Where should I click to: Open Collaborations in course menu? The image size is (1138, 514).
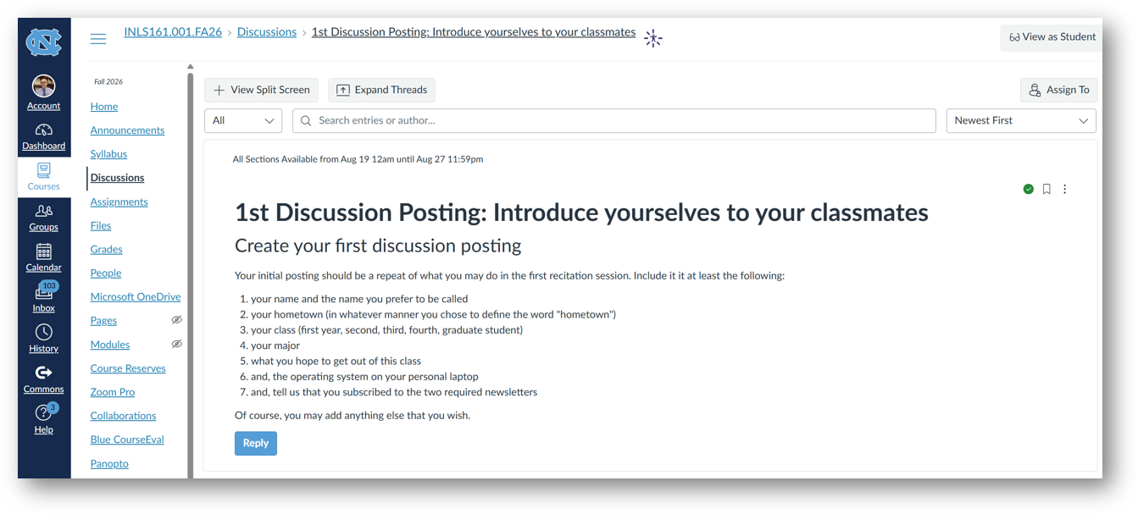coord(123,416)
